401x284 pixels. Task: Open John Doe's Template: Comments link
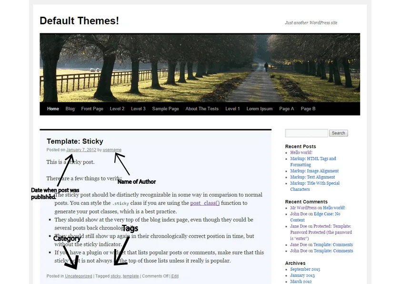[333, 251]
